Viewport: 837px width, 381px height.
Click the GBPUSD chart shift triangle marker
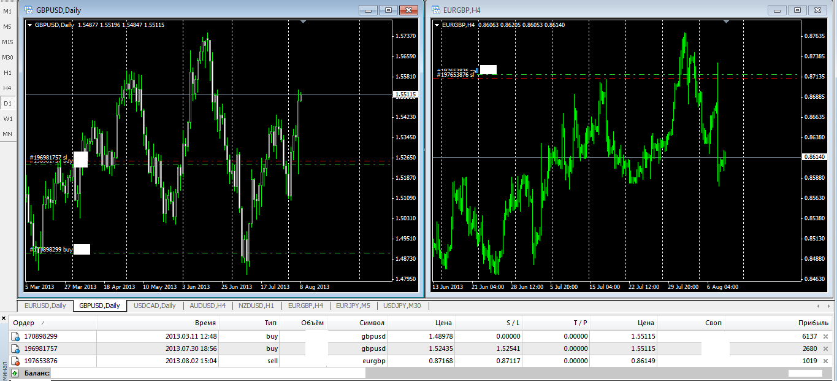tap(303, 21)
